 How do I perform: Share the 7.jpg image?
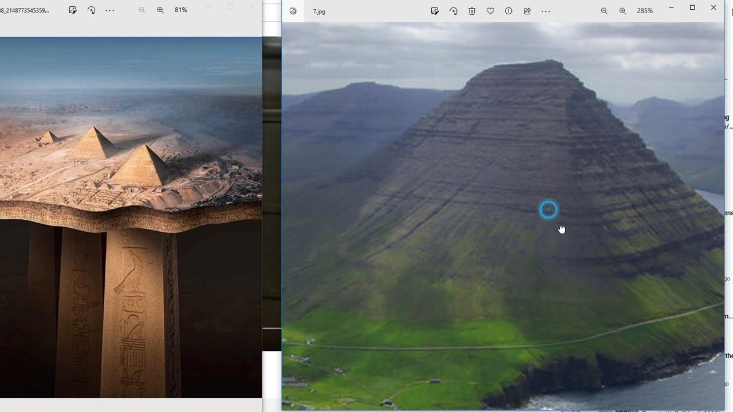pos(527,11)
